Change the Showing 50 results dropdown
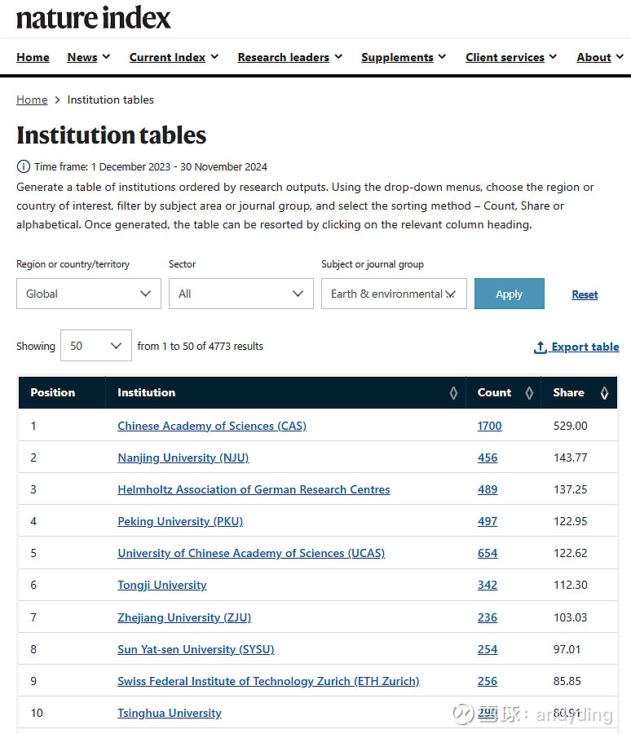This screenshot has height=734, width=631. [96, 346]
